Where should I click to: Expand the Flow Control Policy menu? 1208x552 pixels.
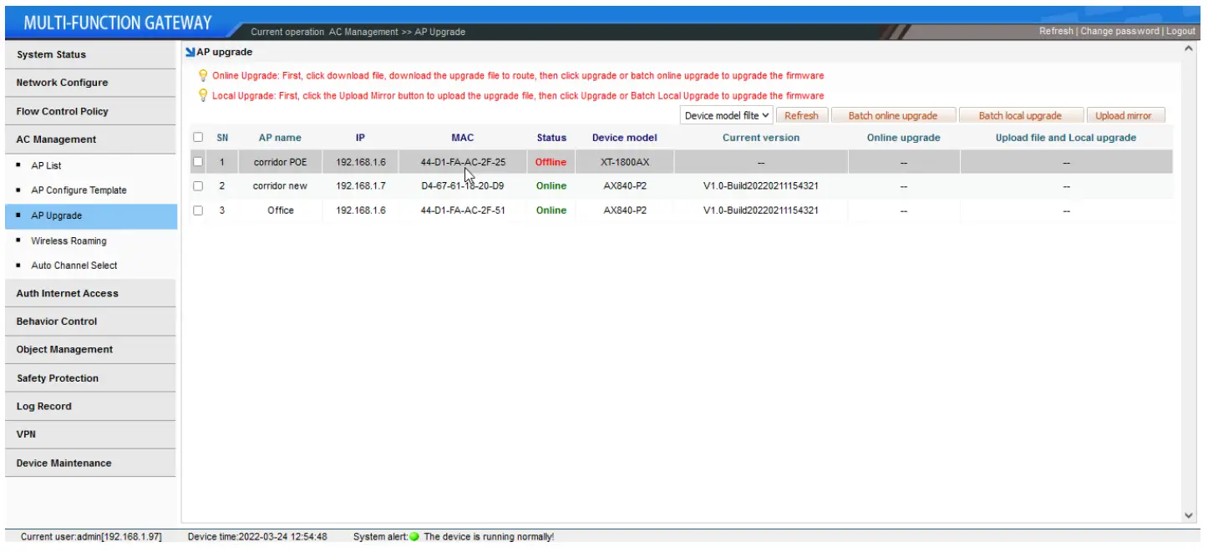pos(90,111)
